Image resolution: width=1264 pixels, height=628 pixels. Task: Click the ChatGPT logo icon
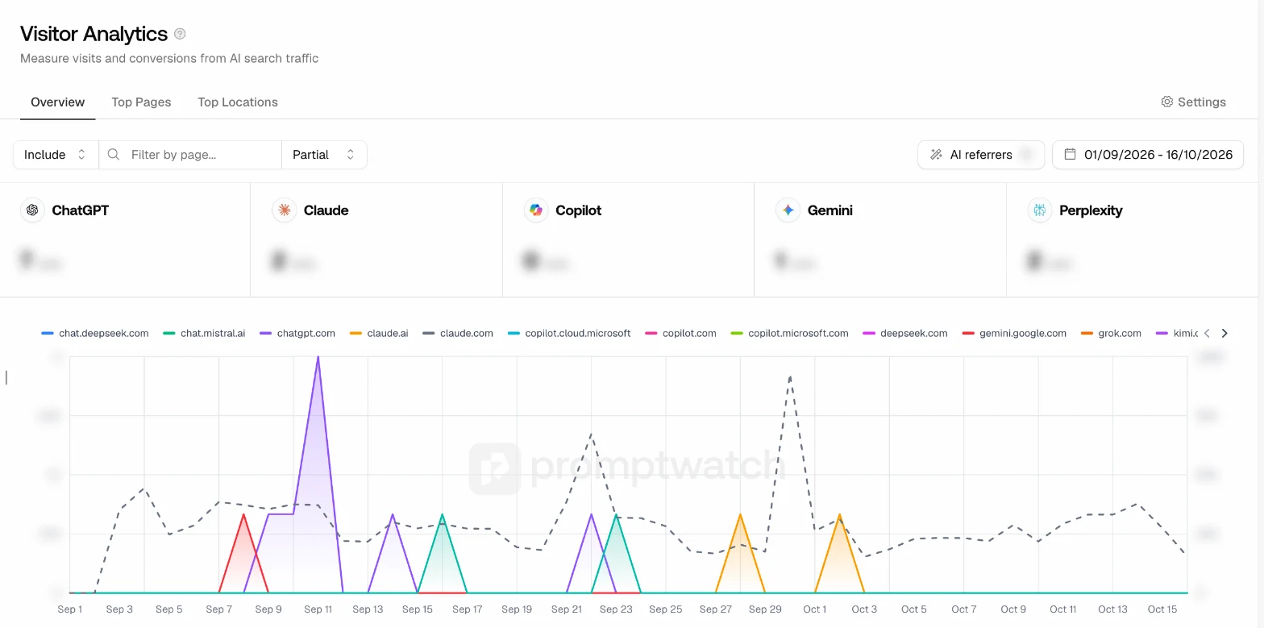pos(32,210)
